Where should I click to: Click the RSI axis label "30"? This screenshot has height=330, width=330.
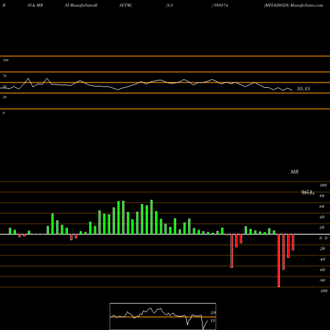5,97
